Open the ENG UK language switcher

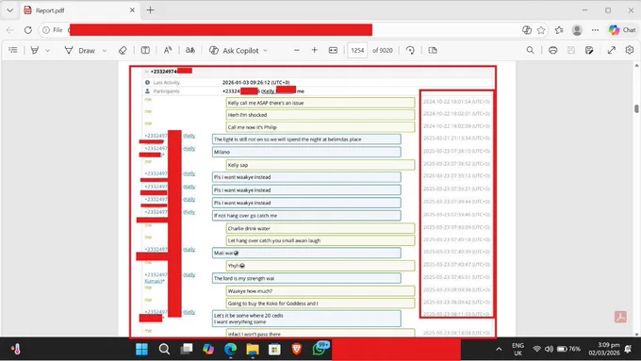[518, 349]
